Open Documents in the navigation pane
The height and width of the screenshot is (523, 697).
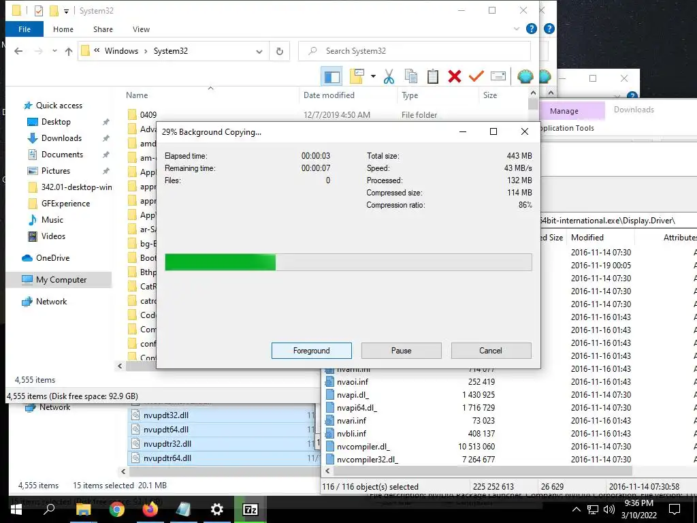(x=62, y=155)
